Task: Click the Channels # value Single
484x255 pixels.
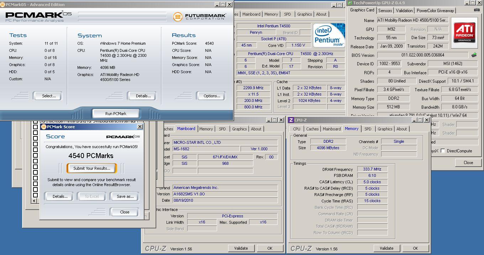Action: tap(399, 141)
